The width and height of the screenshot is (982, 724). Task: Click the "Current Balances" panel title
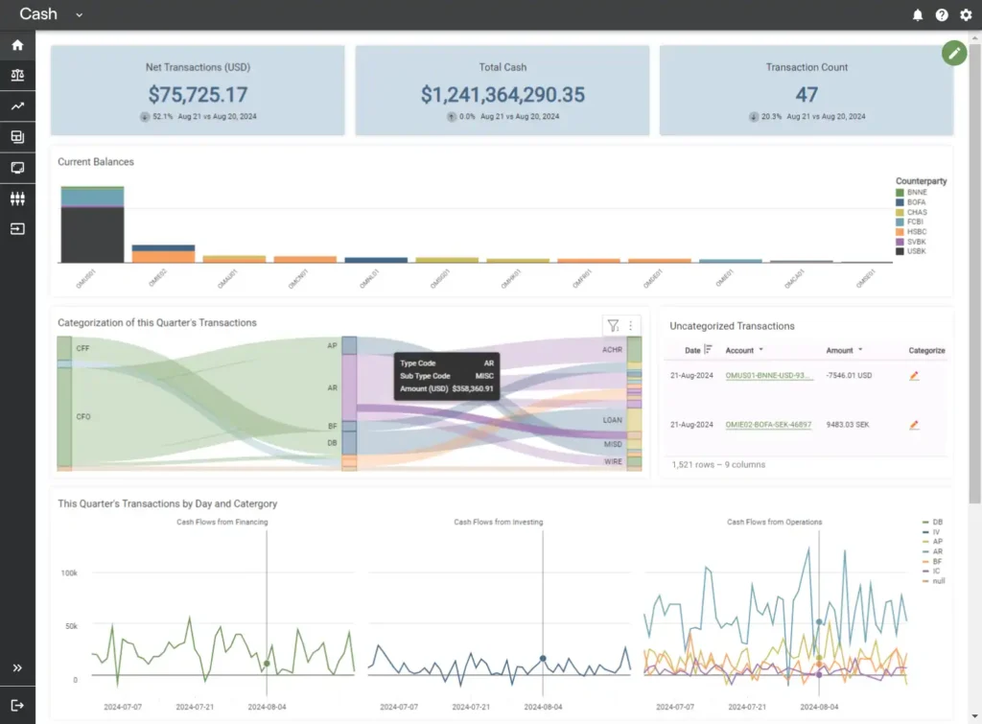point(96,162)
